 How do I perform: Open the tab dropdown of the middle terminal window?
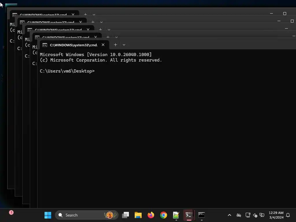pyautogui.click(x=109, y=30)
